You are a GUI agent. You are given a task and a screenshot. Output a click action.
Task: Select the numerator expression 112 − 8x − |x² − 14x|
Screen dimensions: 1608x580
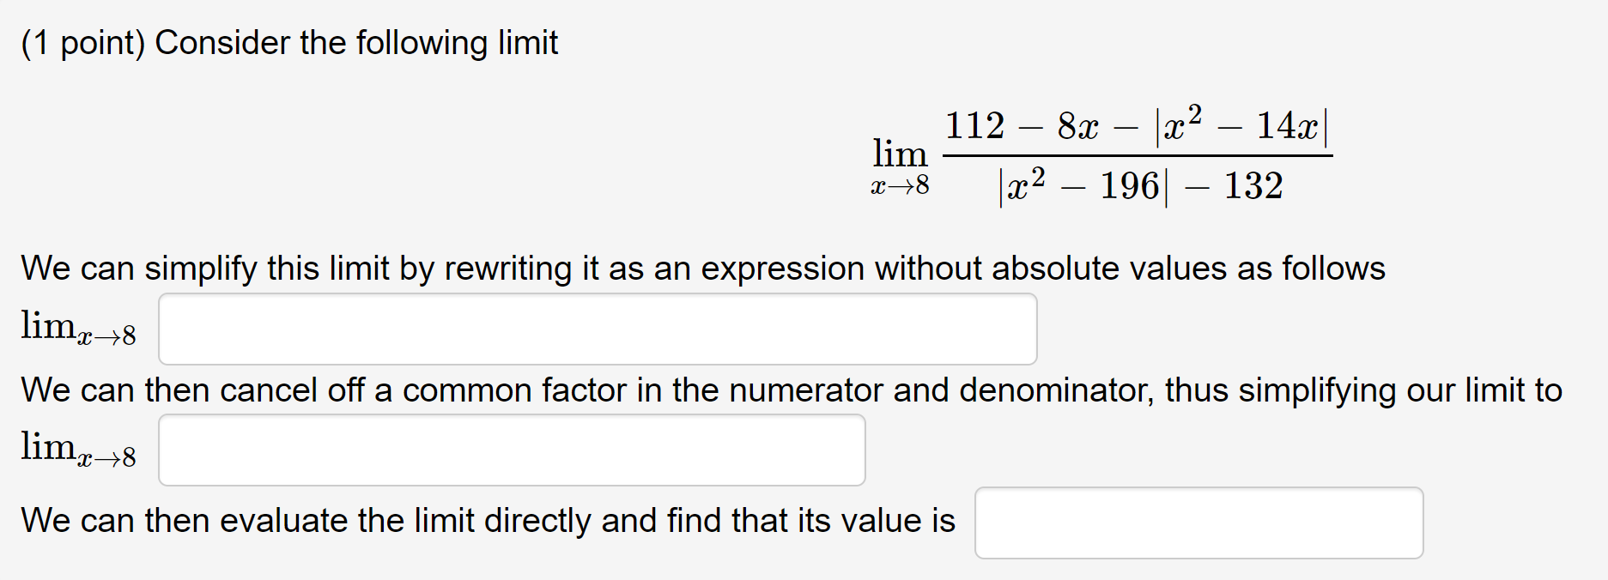click(x=1139, y=127)
